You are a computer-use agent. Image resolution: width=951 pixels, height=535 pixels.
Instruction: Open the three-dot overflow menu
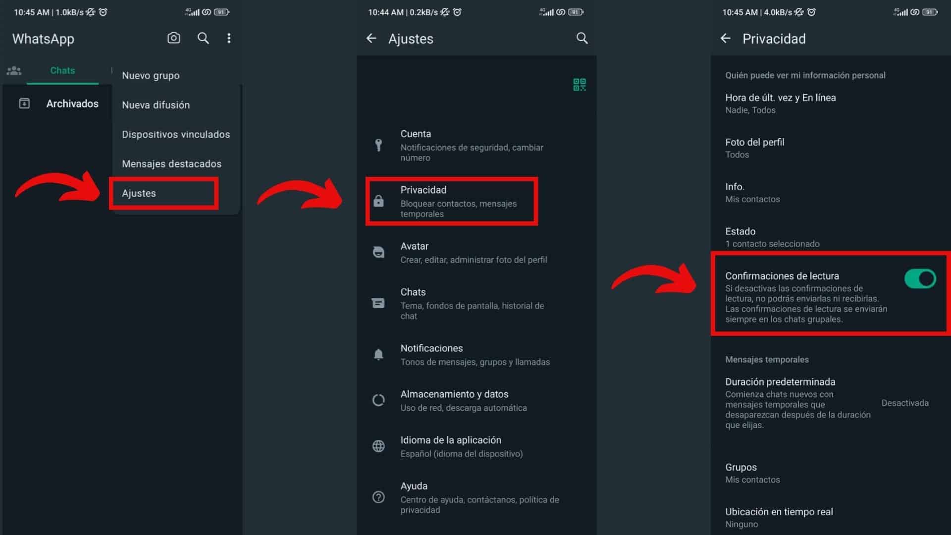[x=229, y=38]
